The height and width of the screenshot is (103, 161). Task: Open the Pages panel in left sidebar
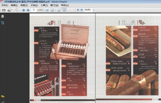[3, 16]
